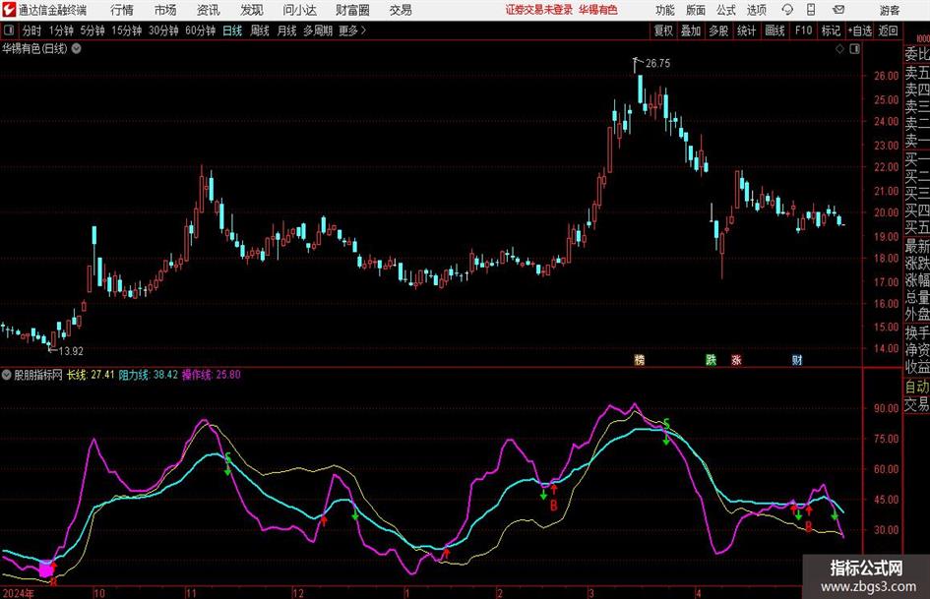Image resolution: width=930 pixels, height=599 pixels.
Task: Click the 统计 statistics button
Action: [x=746, y=30]
